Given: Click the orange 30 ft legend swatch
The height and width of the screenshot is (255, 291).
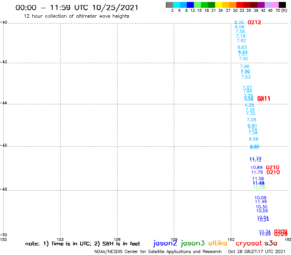Looking at the screenshot, I should 233,5.
